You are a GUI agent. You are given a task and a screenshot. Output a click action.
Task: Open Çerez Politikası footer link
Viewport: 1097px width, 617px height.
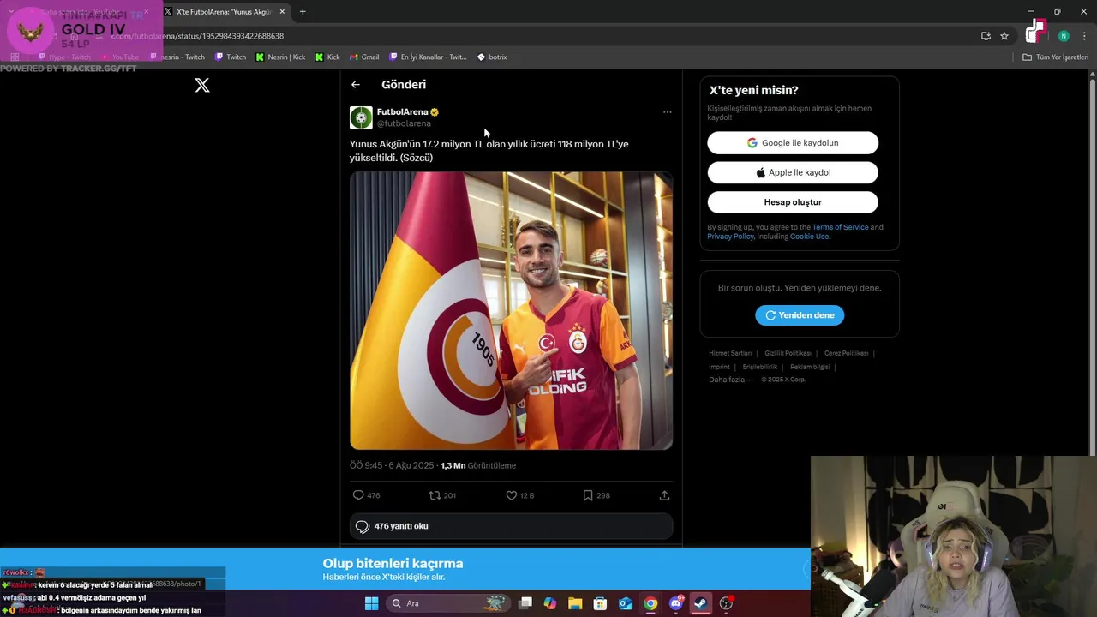[x=846, y=353]
